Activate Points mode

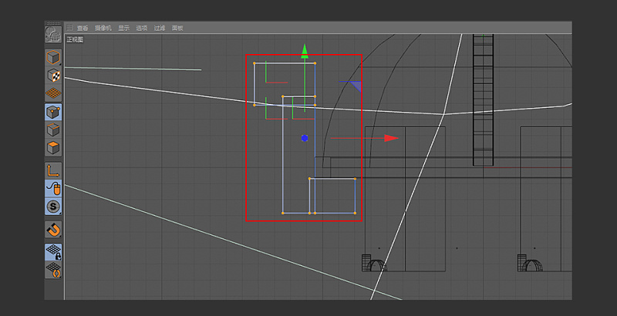53,113
